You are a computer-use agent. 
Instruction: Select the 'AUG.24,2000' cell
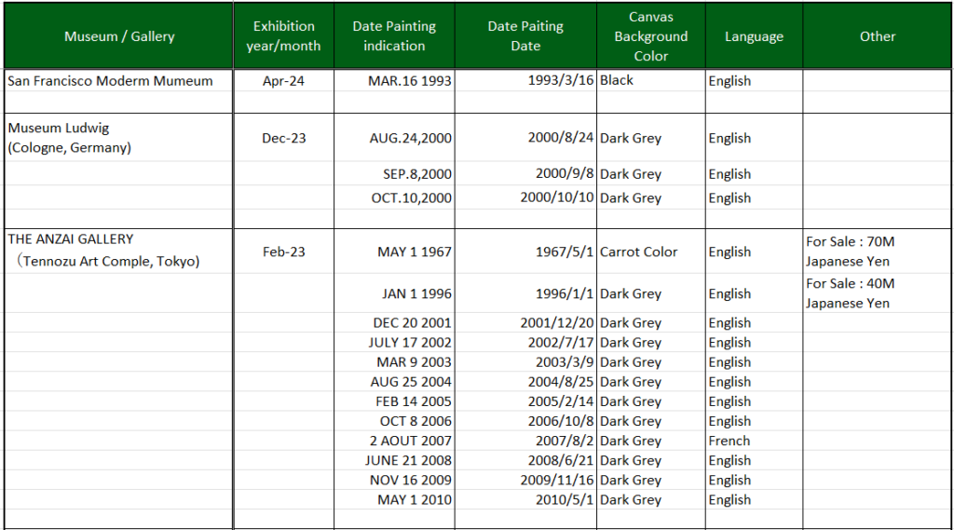pos(394,138)
